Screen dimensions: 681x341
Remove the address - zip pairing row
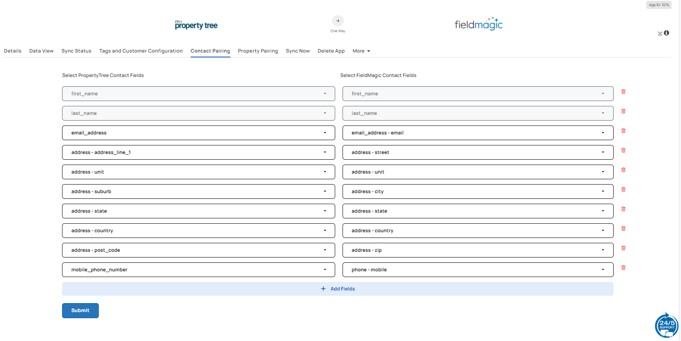pos(623,248)
